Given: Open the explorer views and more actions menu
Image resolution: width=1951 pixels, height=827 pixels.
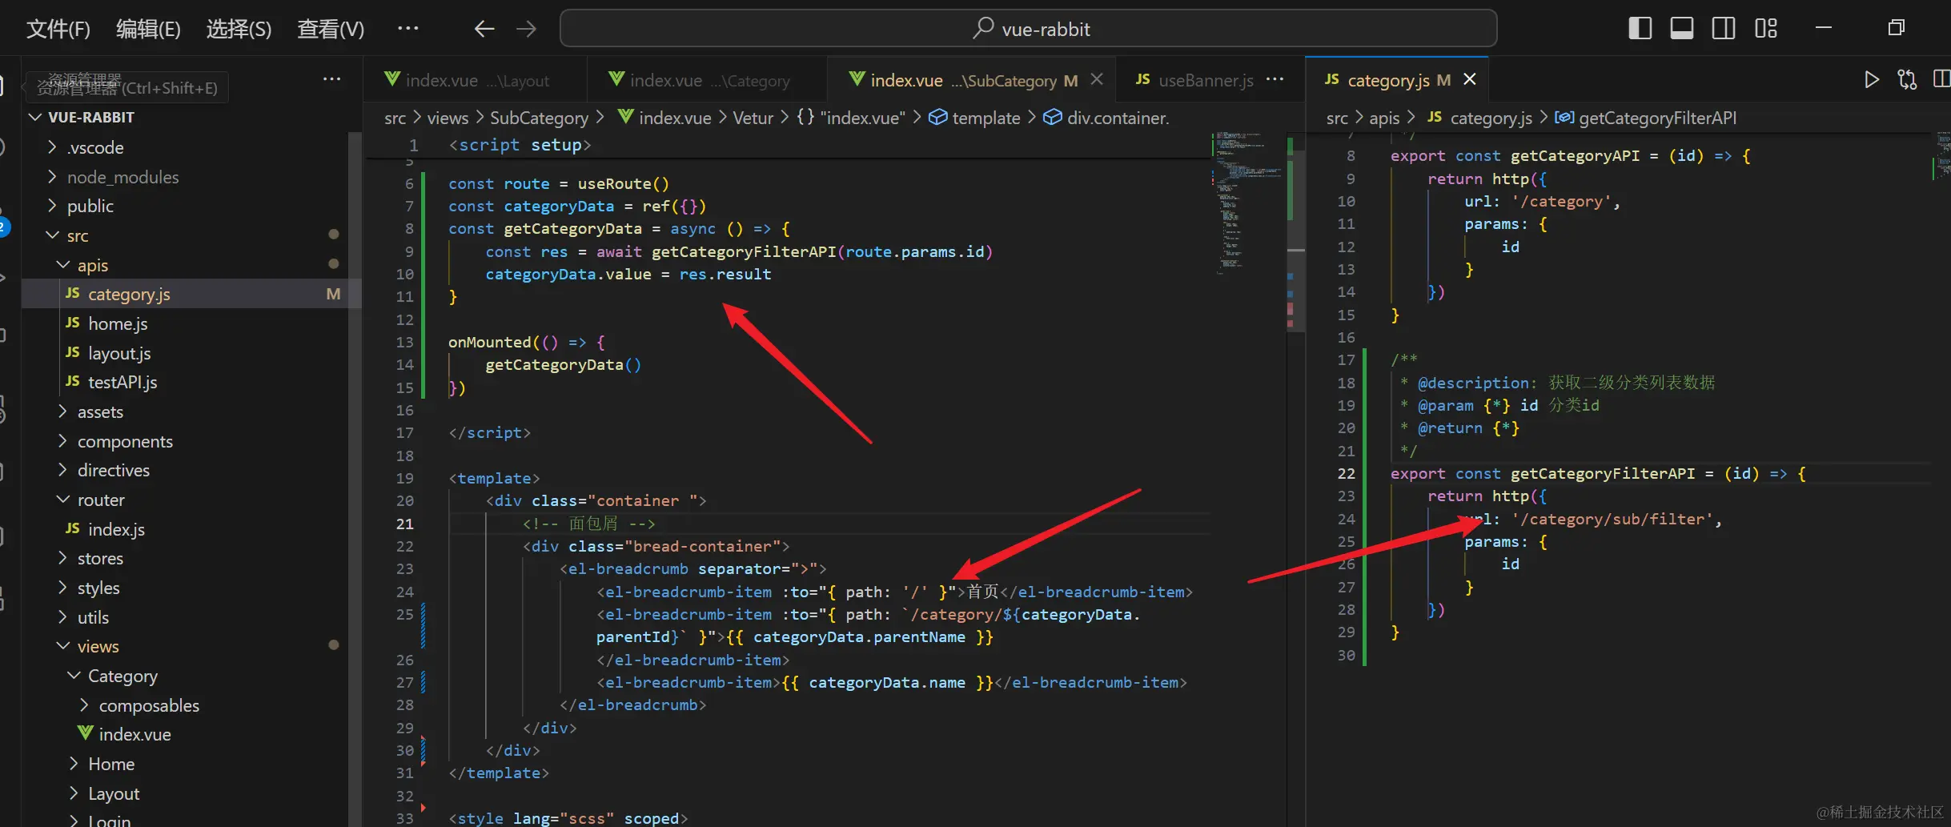Looking at the screenshot, I should tap(331, 79).
